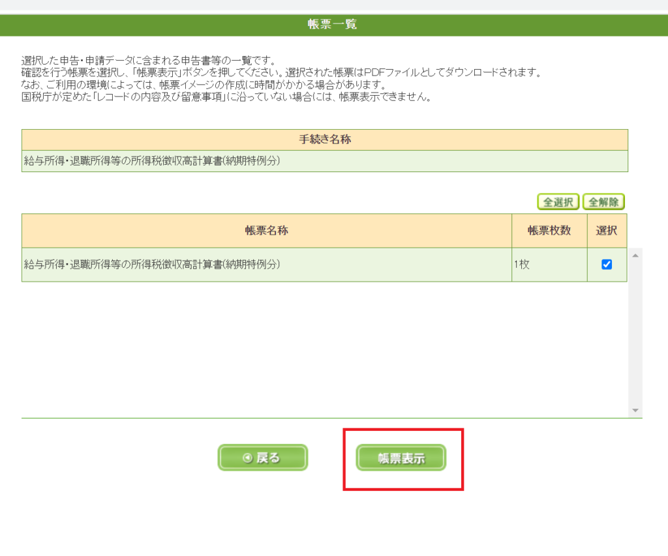Viewport: 668px width, 556px height.
Task: Select the 帳票名称 column header
Action: pyautogui.click(x=266, y=231)
